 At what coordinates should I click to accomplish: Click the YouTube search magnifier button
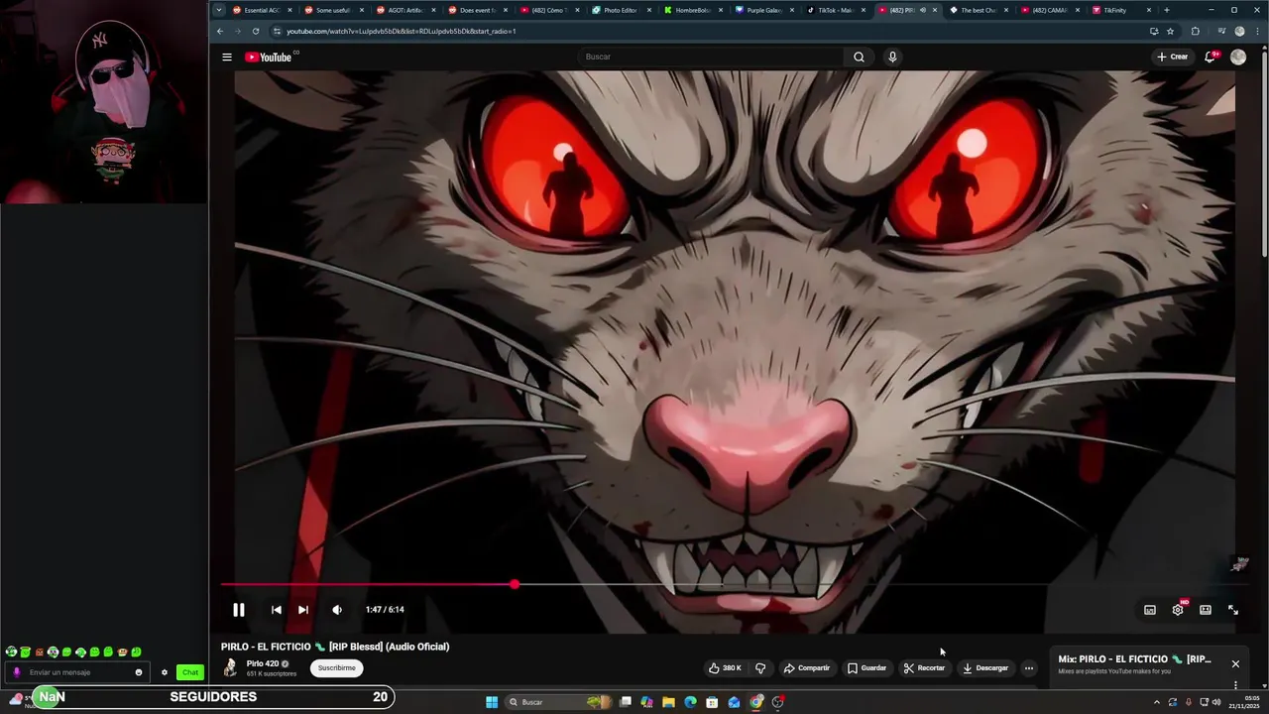click(859, 57)
